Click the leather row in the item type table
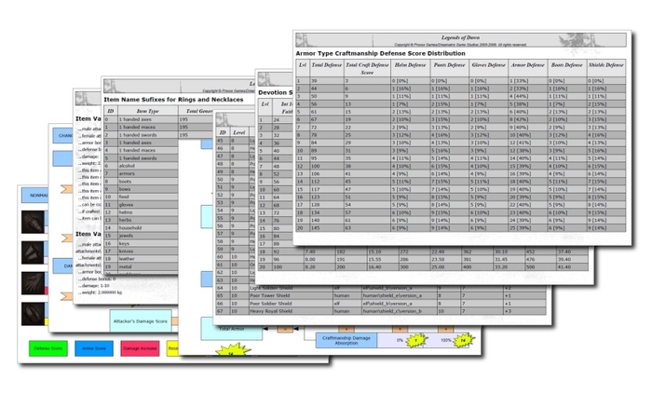This screenshot has width=652, height=408. click(x=142, y=259)
